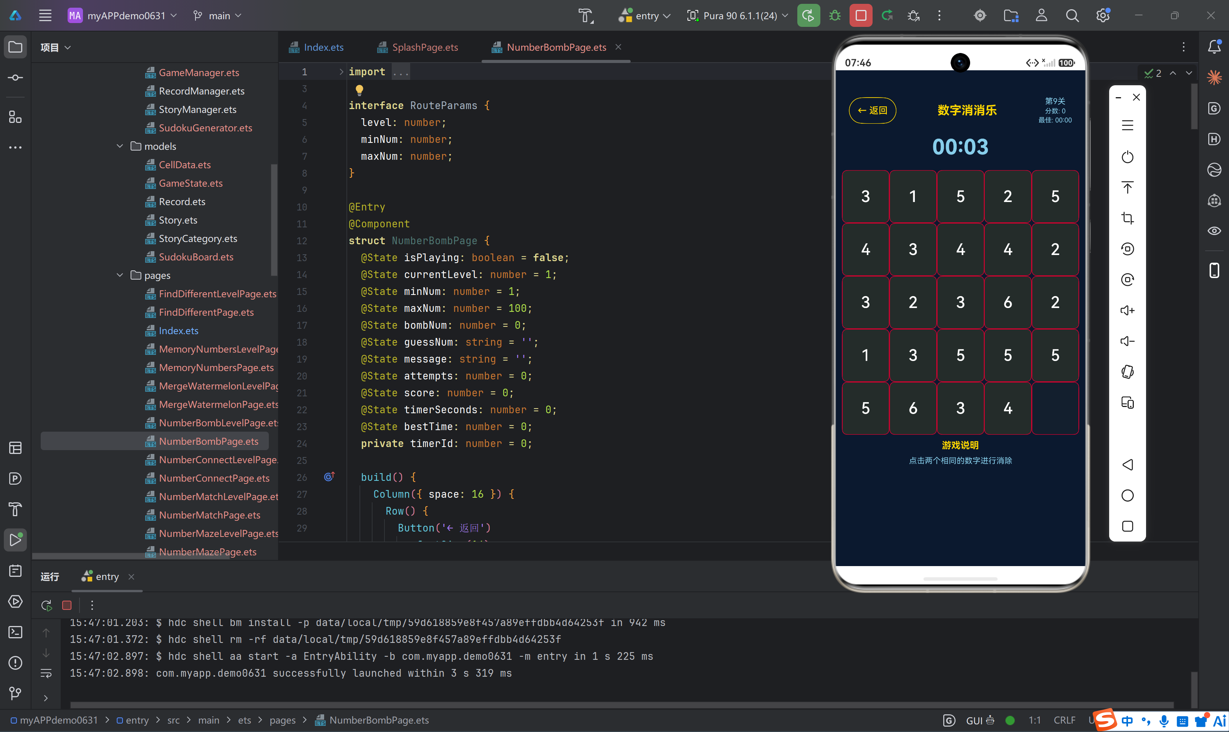Go to next highlighted problem arrow
1229x732 pixels.
coord(1189,73)
